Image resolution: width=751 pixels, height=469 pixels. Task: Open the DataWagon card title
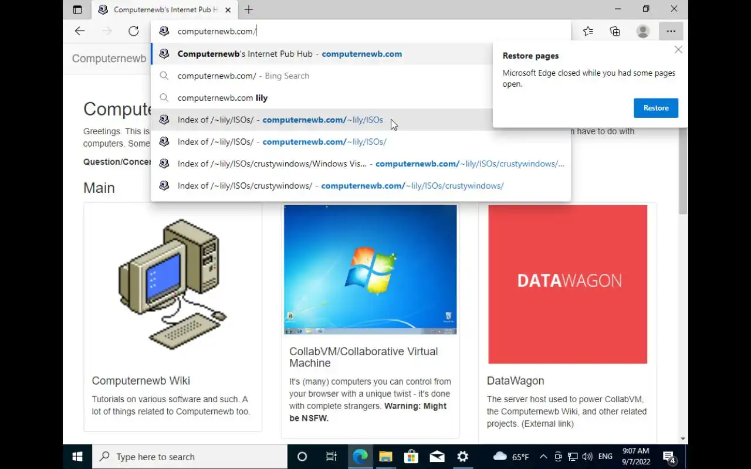click(x=515, y=380)
